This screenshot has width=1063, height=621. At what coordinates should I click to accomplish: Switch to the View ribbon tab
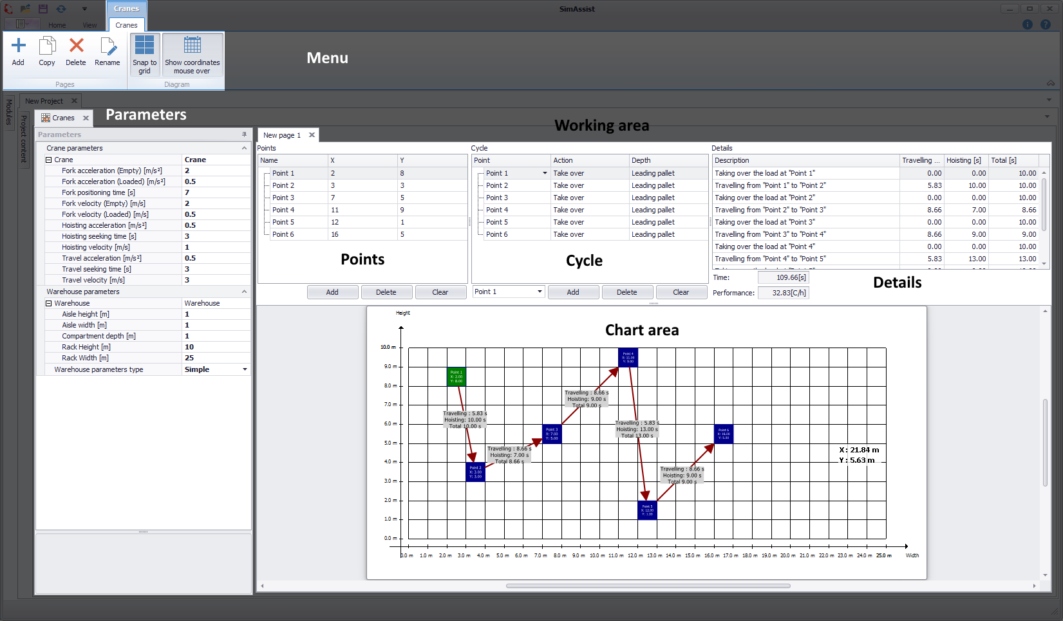89,26
